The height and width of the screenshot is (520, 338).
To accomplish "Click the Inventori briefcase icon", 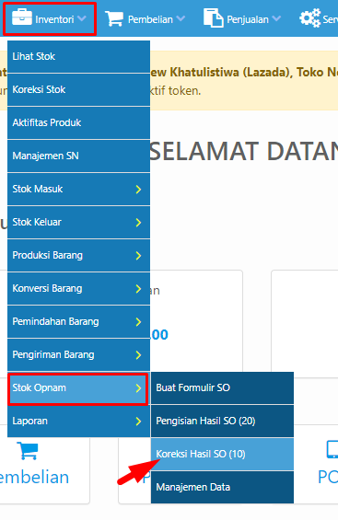I will point(22,17).
